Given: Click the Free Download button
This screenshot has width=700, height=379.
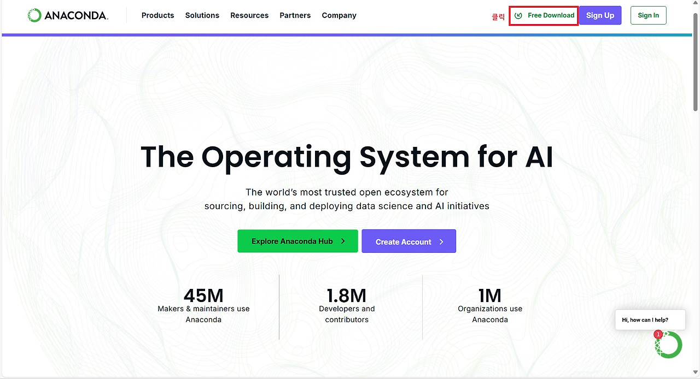Looking at the screenshot, I should point(544,15).
